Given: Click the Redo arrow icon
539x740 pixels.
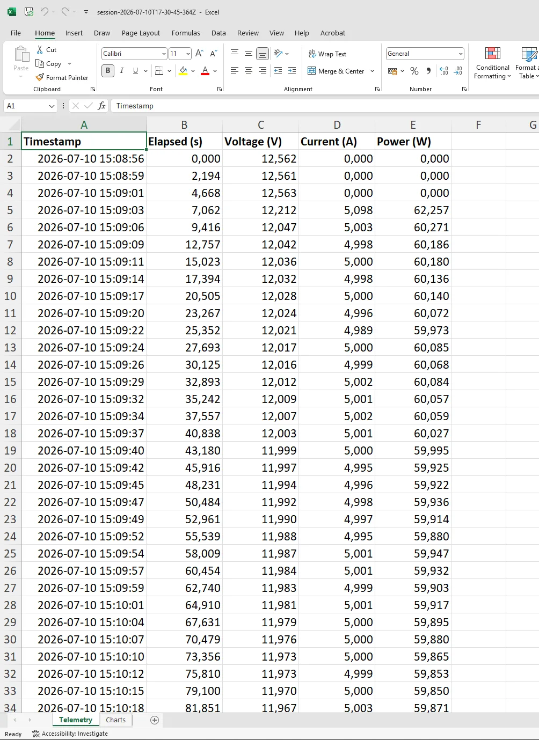Looking at the screenshot, I should tap(65, 11).
